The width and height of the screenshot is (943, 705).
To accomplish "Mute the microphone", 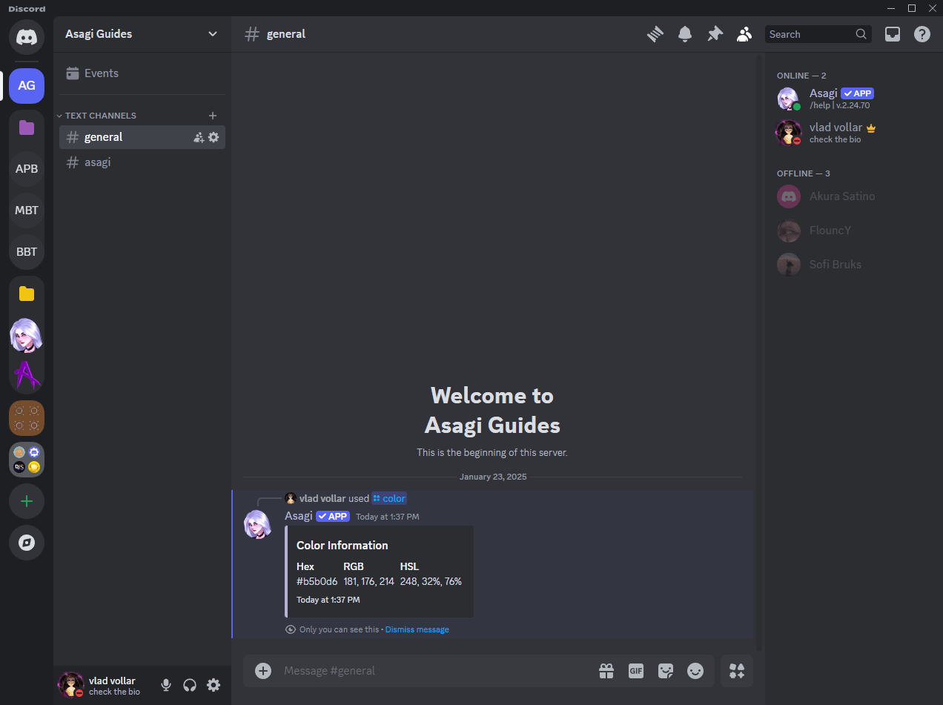I will [166, 685].
